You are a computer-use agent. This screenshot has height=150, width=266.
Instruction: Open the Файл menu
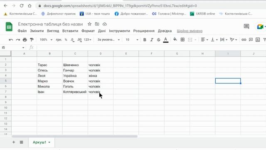pyautogui.click(x=22, y=31)
